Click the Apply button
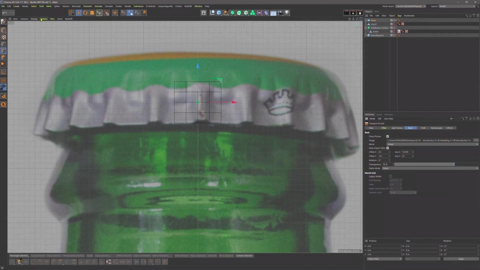 [461, 259]
